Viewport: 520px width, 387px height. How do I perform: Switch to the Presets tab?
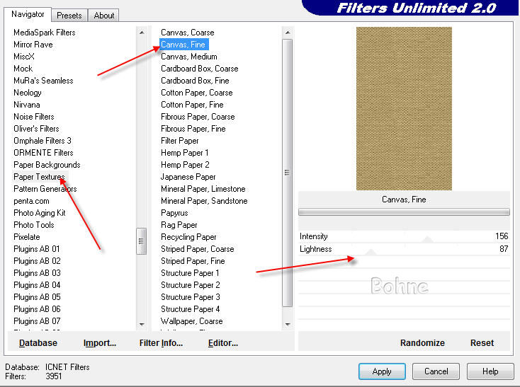(69, 15)
